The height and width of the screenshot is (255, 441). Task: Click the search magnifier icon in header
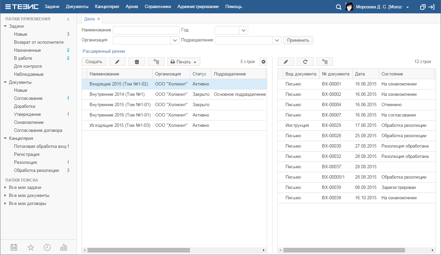point(338,7)
